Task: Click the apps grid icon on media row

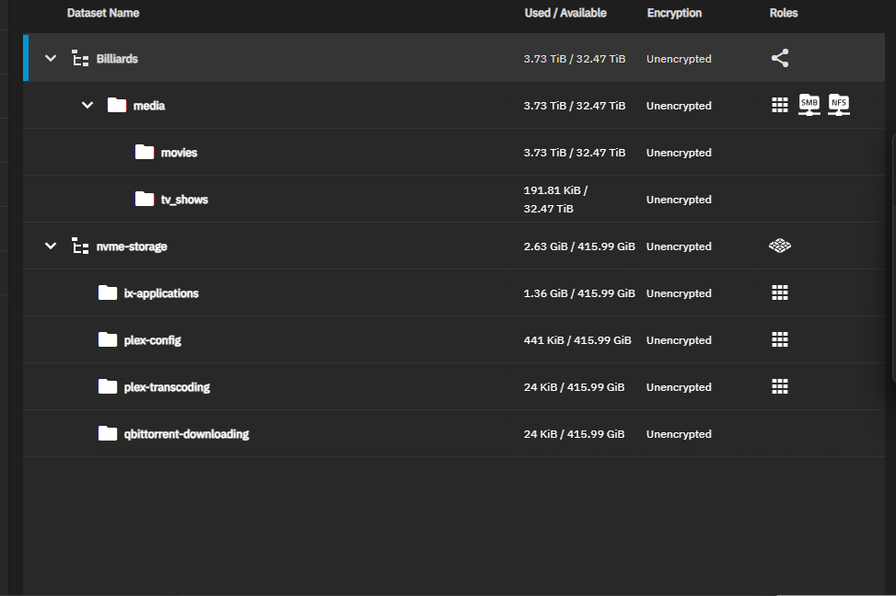Action: 780,105
